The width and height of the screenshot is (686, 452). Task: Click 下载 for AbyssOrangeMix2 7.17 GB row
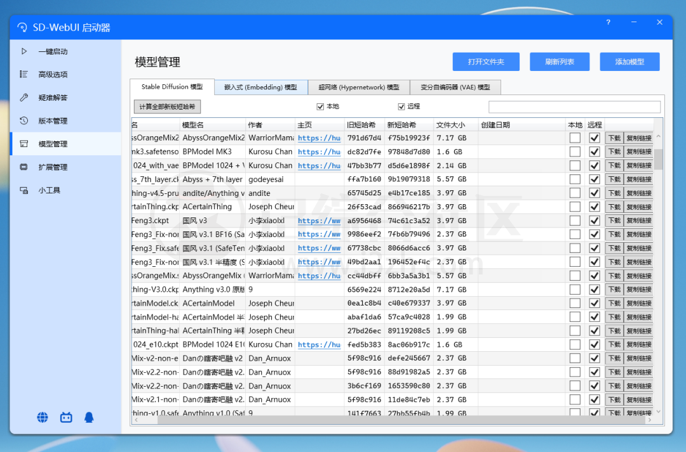coord(614,138)
